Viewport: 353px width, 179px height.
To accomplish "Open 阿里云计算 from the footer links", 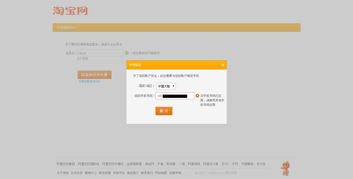I will [x=211, y=164].
